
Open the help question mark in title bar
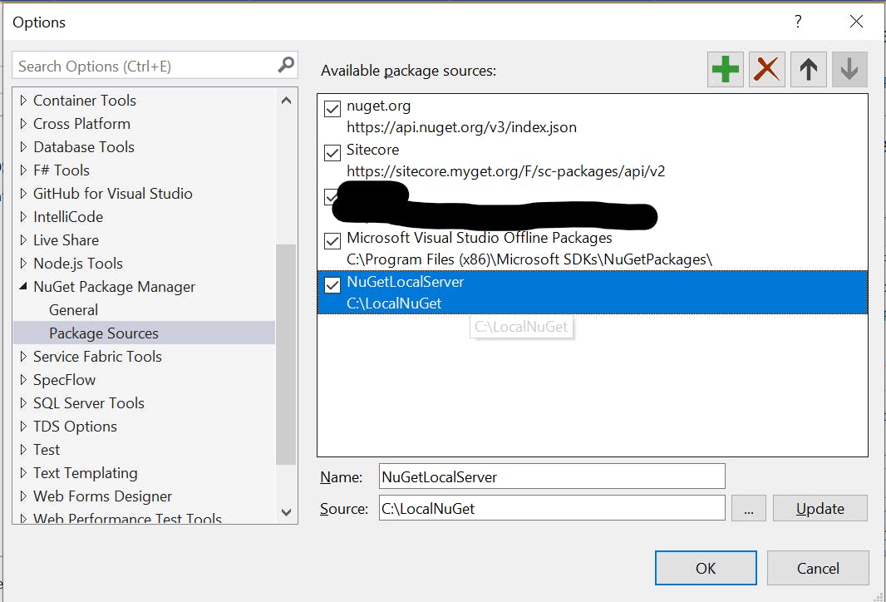(x=798, y=22)
